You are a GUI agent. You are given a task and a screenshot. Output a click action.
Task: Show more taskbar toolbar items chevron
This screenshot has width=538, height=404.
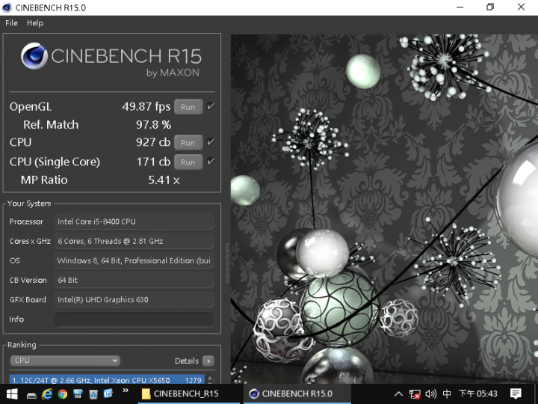[x=126, y=391]
